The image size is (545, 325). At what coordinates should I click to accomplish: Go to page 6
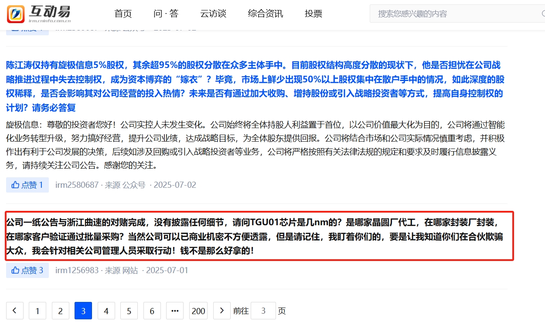pyautogui.click(x=152, y=311)
